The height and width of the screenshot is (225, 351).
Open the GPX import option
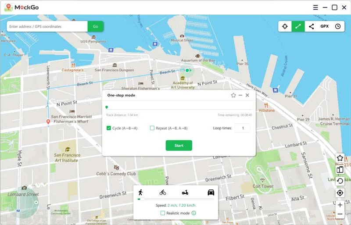(324, 26)
